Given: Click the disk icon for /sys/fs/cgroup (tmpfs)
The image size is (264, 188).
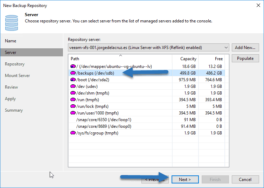Looking at the screenshot, I should coord(73,133).
